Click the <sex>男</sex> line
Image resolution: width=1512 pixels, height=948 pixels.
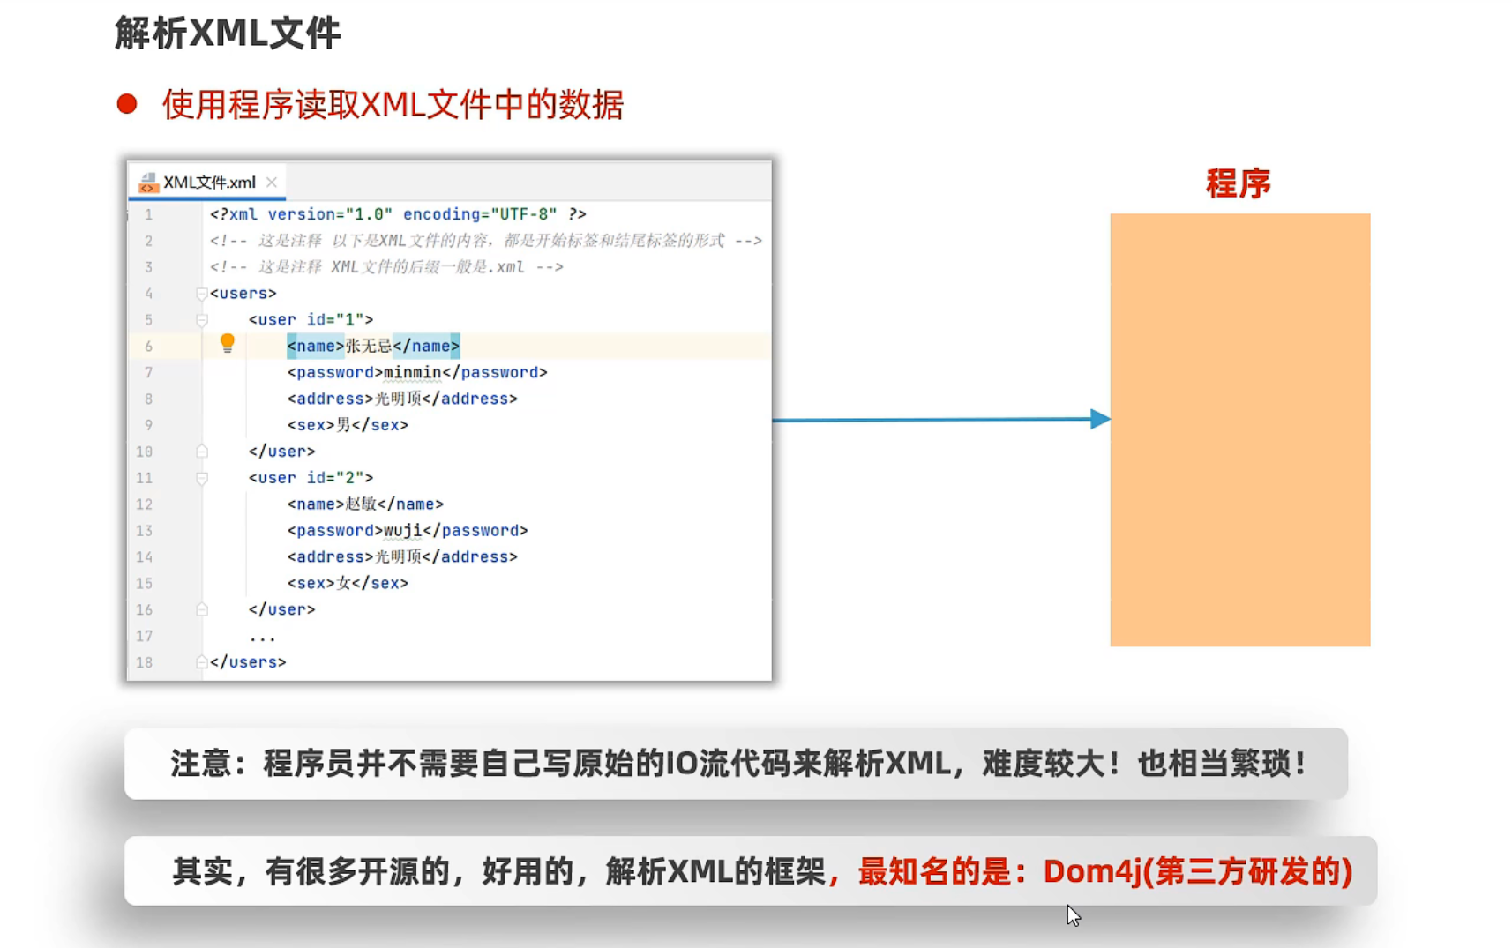point(348,425)
